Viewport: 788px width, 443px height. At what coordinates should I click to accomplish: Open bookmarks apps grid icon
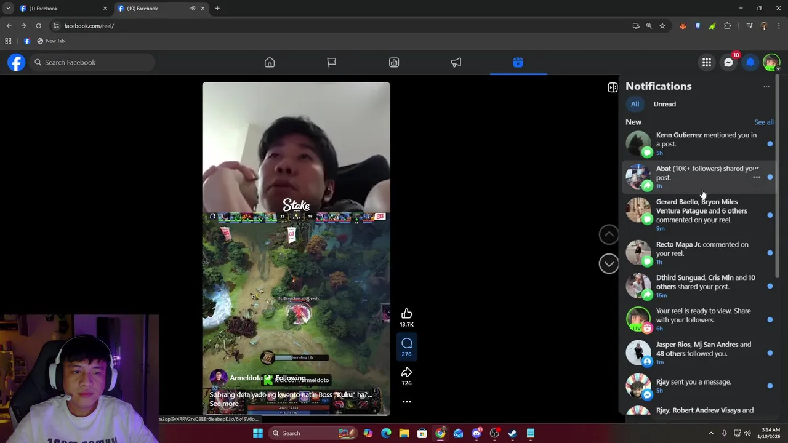pyautogui.click(x=8, y=41)
